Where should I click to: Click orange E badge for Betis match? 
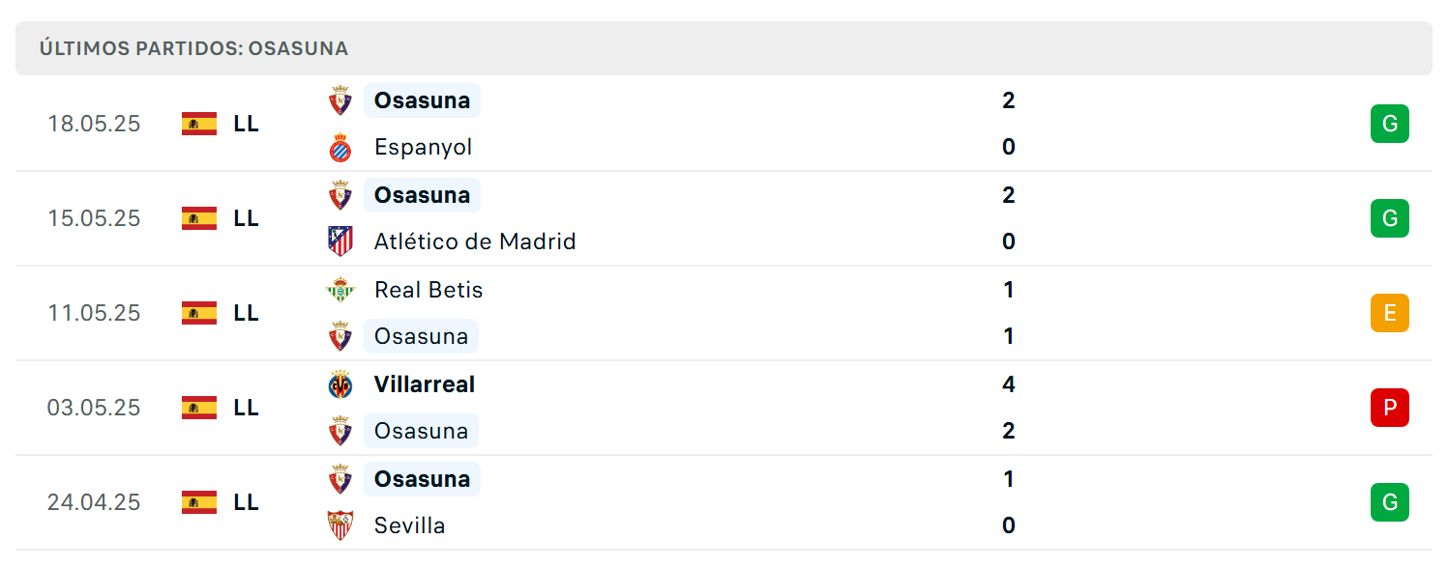click(x=1390, y=313)
